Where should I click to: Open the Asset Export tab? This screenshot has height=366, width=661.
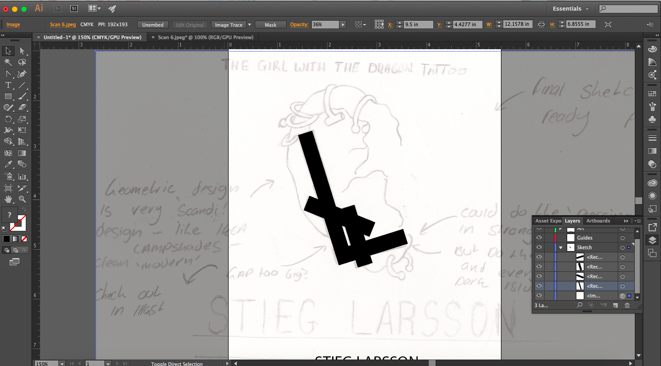coord(548,221)
